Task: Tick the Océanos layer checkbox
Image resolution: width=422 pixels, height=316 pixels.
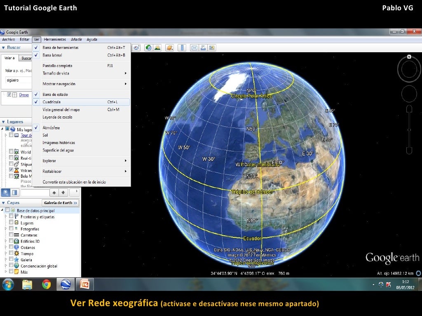Action: tap(11, 247)
